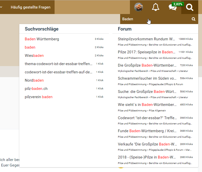Screen dimensions: 202x172
Task: Open thread "Funde Baden-Württemberg / Krei..."
Action: pos(147,131)
